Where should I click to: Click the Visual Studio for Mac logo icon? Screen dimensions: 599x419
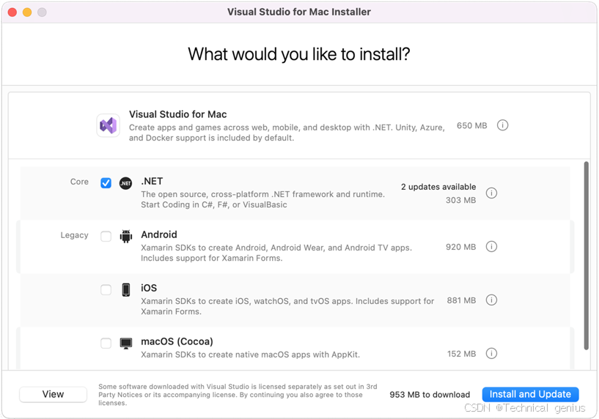[108, 125]
